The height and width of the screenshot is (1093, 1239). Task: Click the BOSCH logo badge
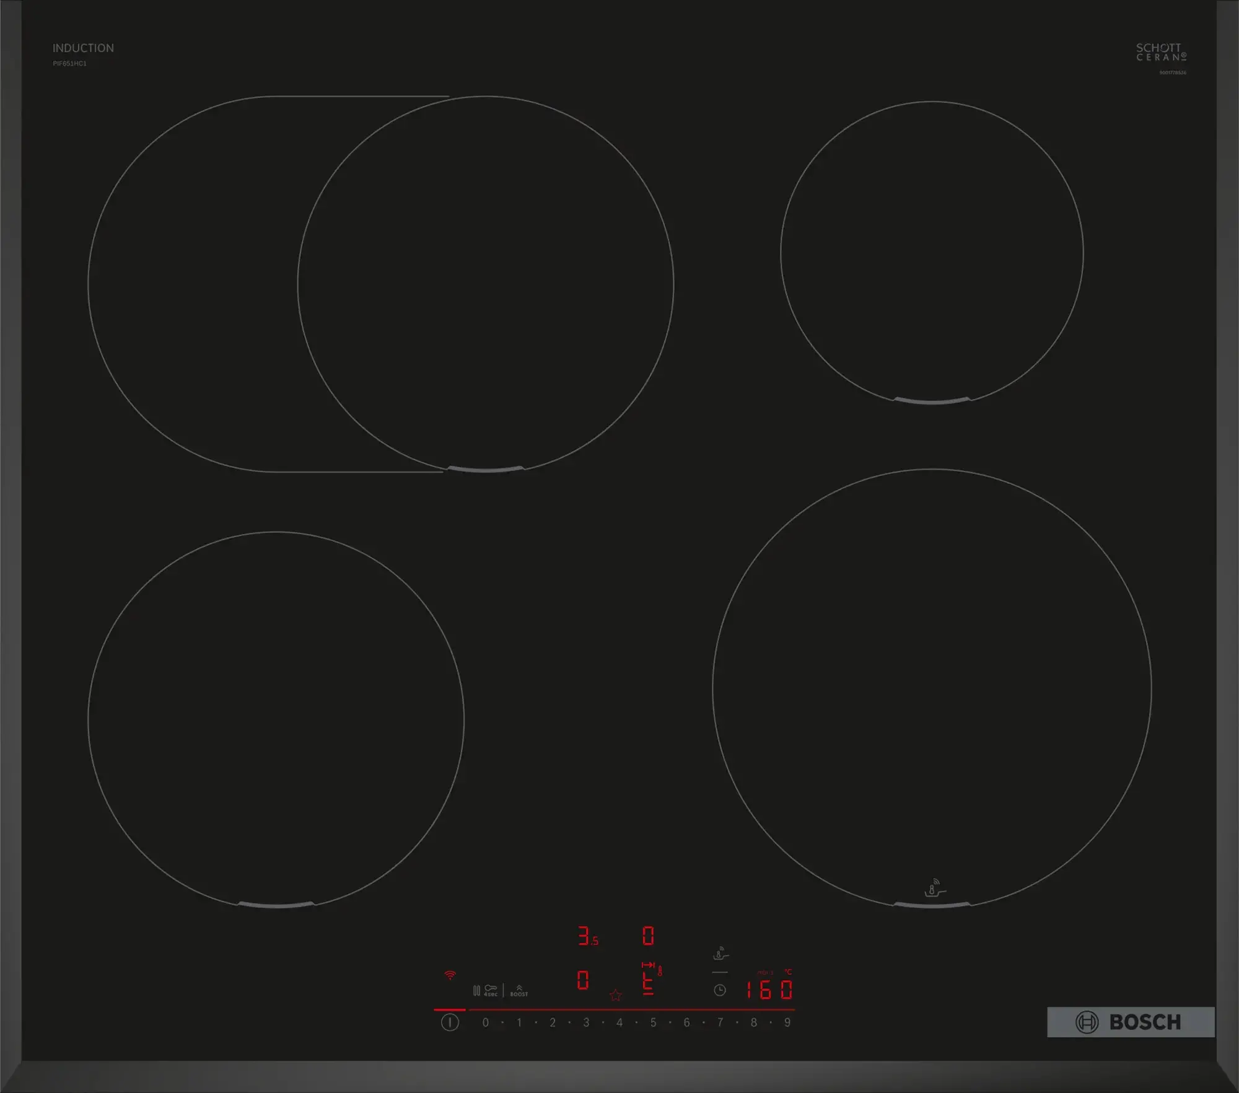click(1131, 1022)
